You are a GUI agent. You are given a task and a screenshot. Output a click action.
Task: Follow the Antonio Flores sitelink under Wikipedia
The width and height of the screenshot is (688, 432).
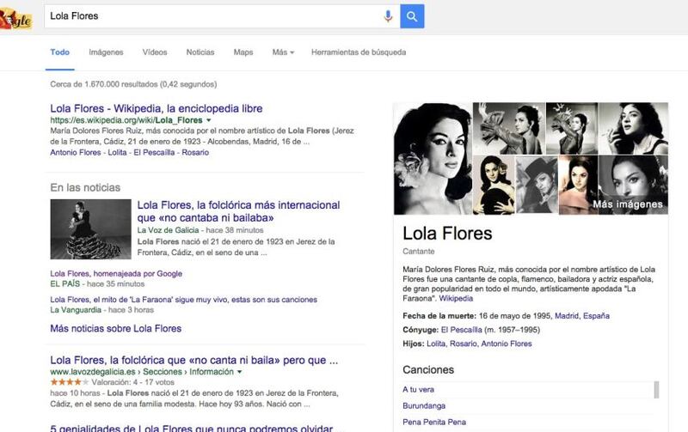click(76, 153)
